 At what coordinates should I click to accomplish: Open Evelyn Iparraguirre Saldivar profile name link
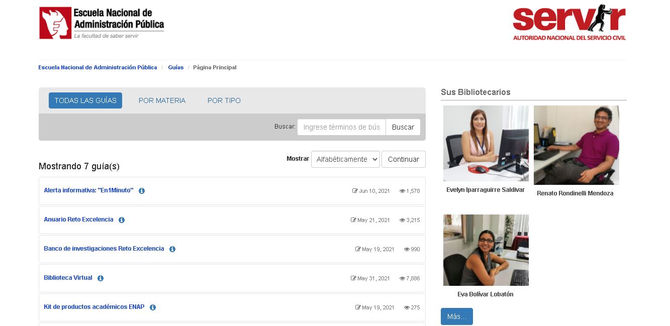(486, 190)
